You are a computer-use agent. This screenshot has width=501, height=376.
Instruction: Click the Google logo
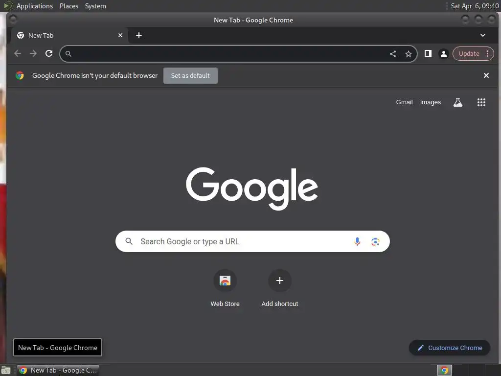click(x=252, y=188)
